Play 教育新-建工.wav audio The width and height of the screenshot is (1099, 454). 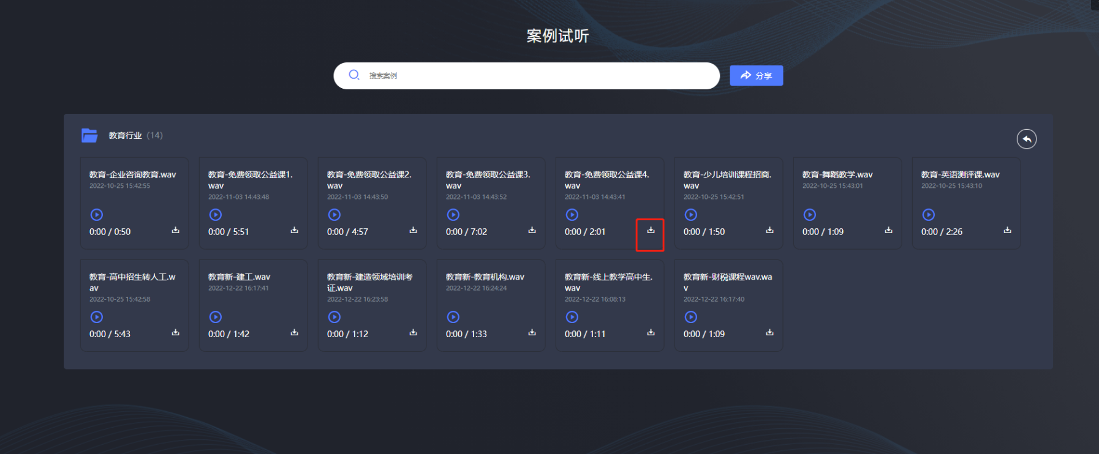pyautogui.click(x=216, y=317)
